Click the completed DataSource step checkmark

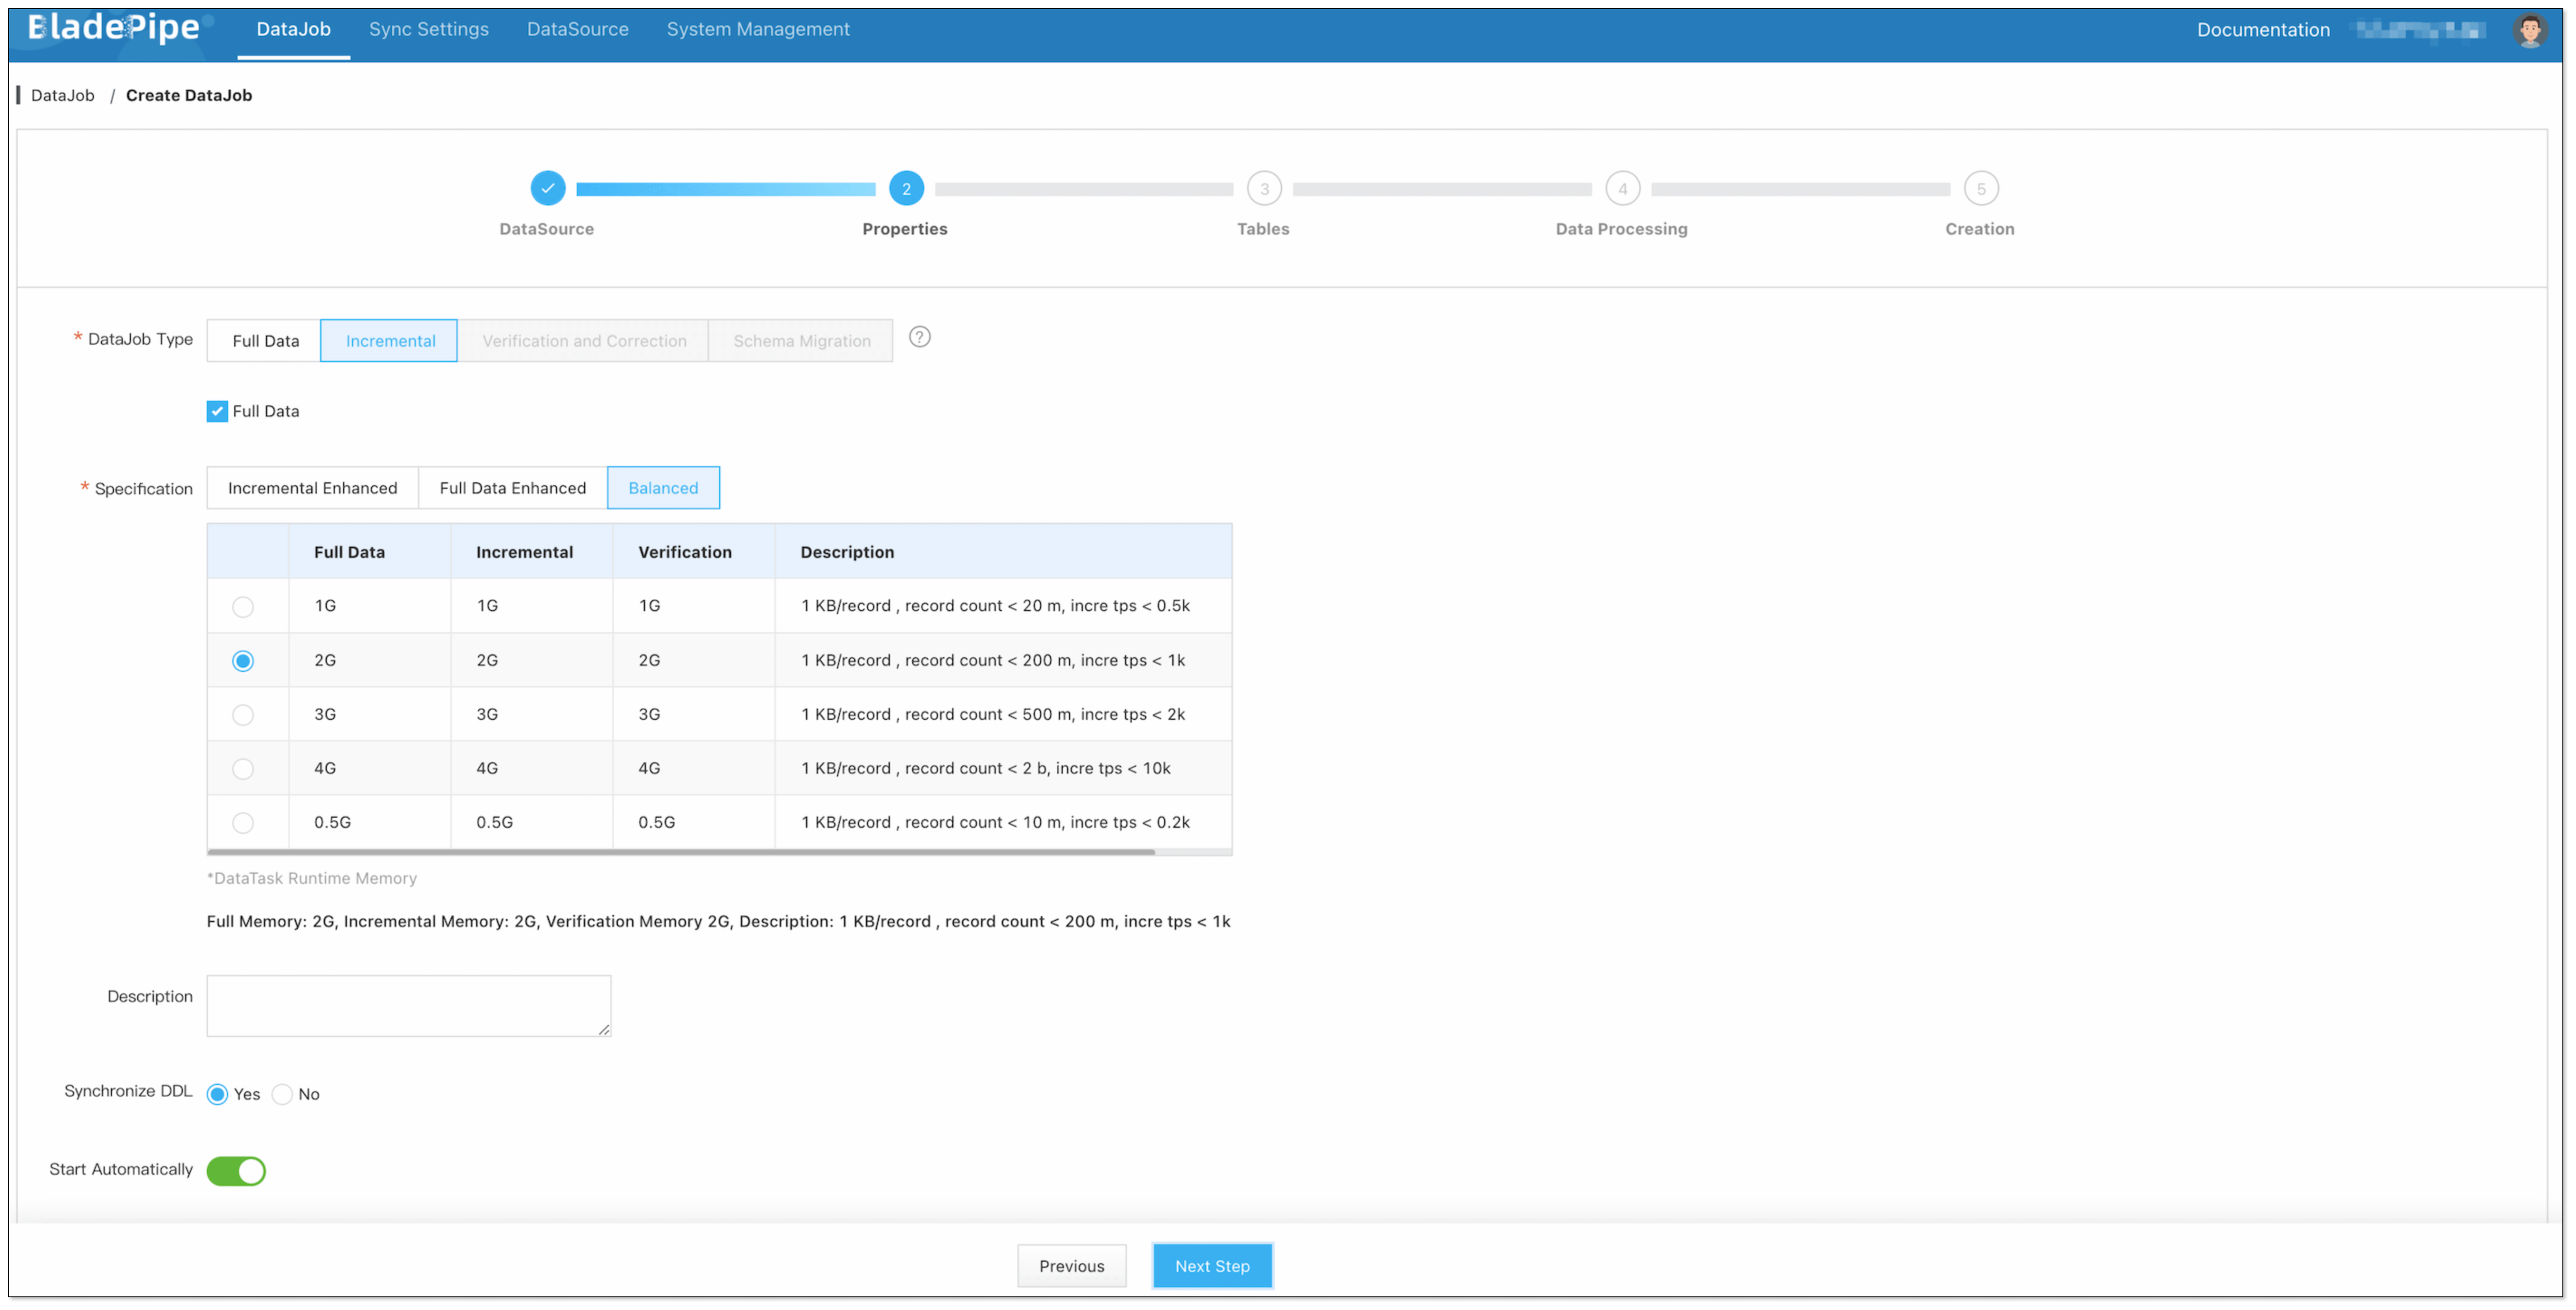point(547,188)
